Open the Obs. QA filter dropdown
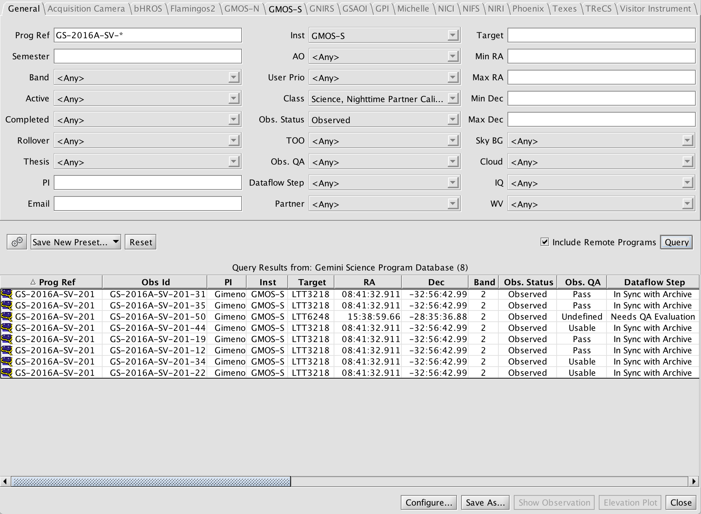Screen dimensions: 701x514 click(x=385, y=162)
